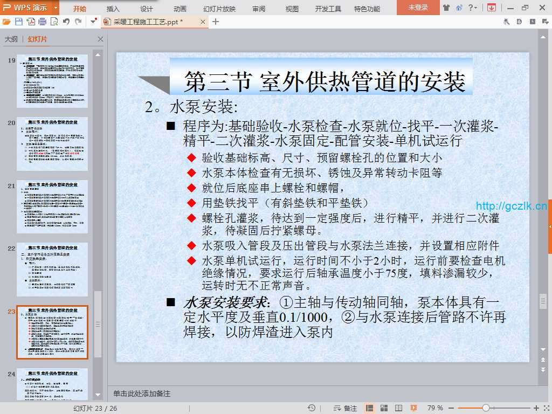Select slide 21 thumbnail in the panel
This screenshot has width=552, height=414.
pyautogui.click(x=52, y=206)
